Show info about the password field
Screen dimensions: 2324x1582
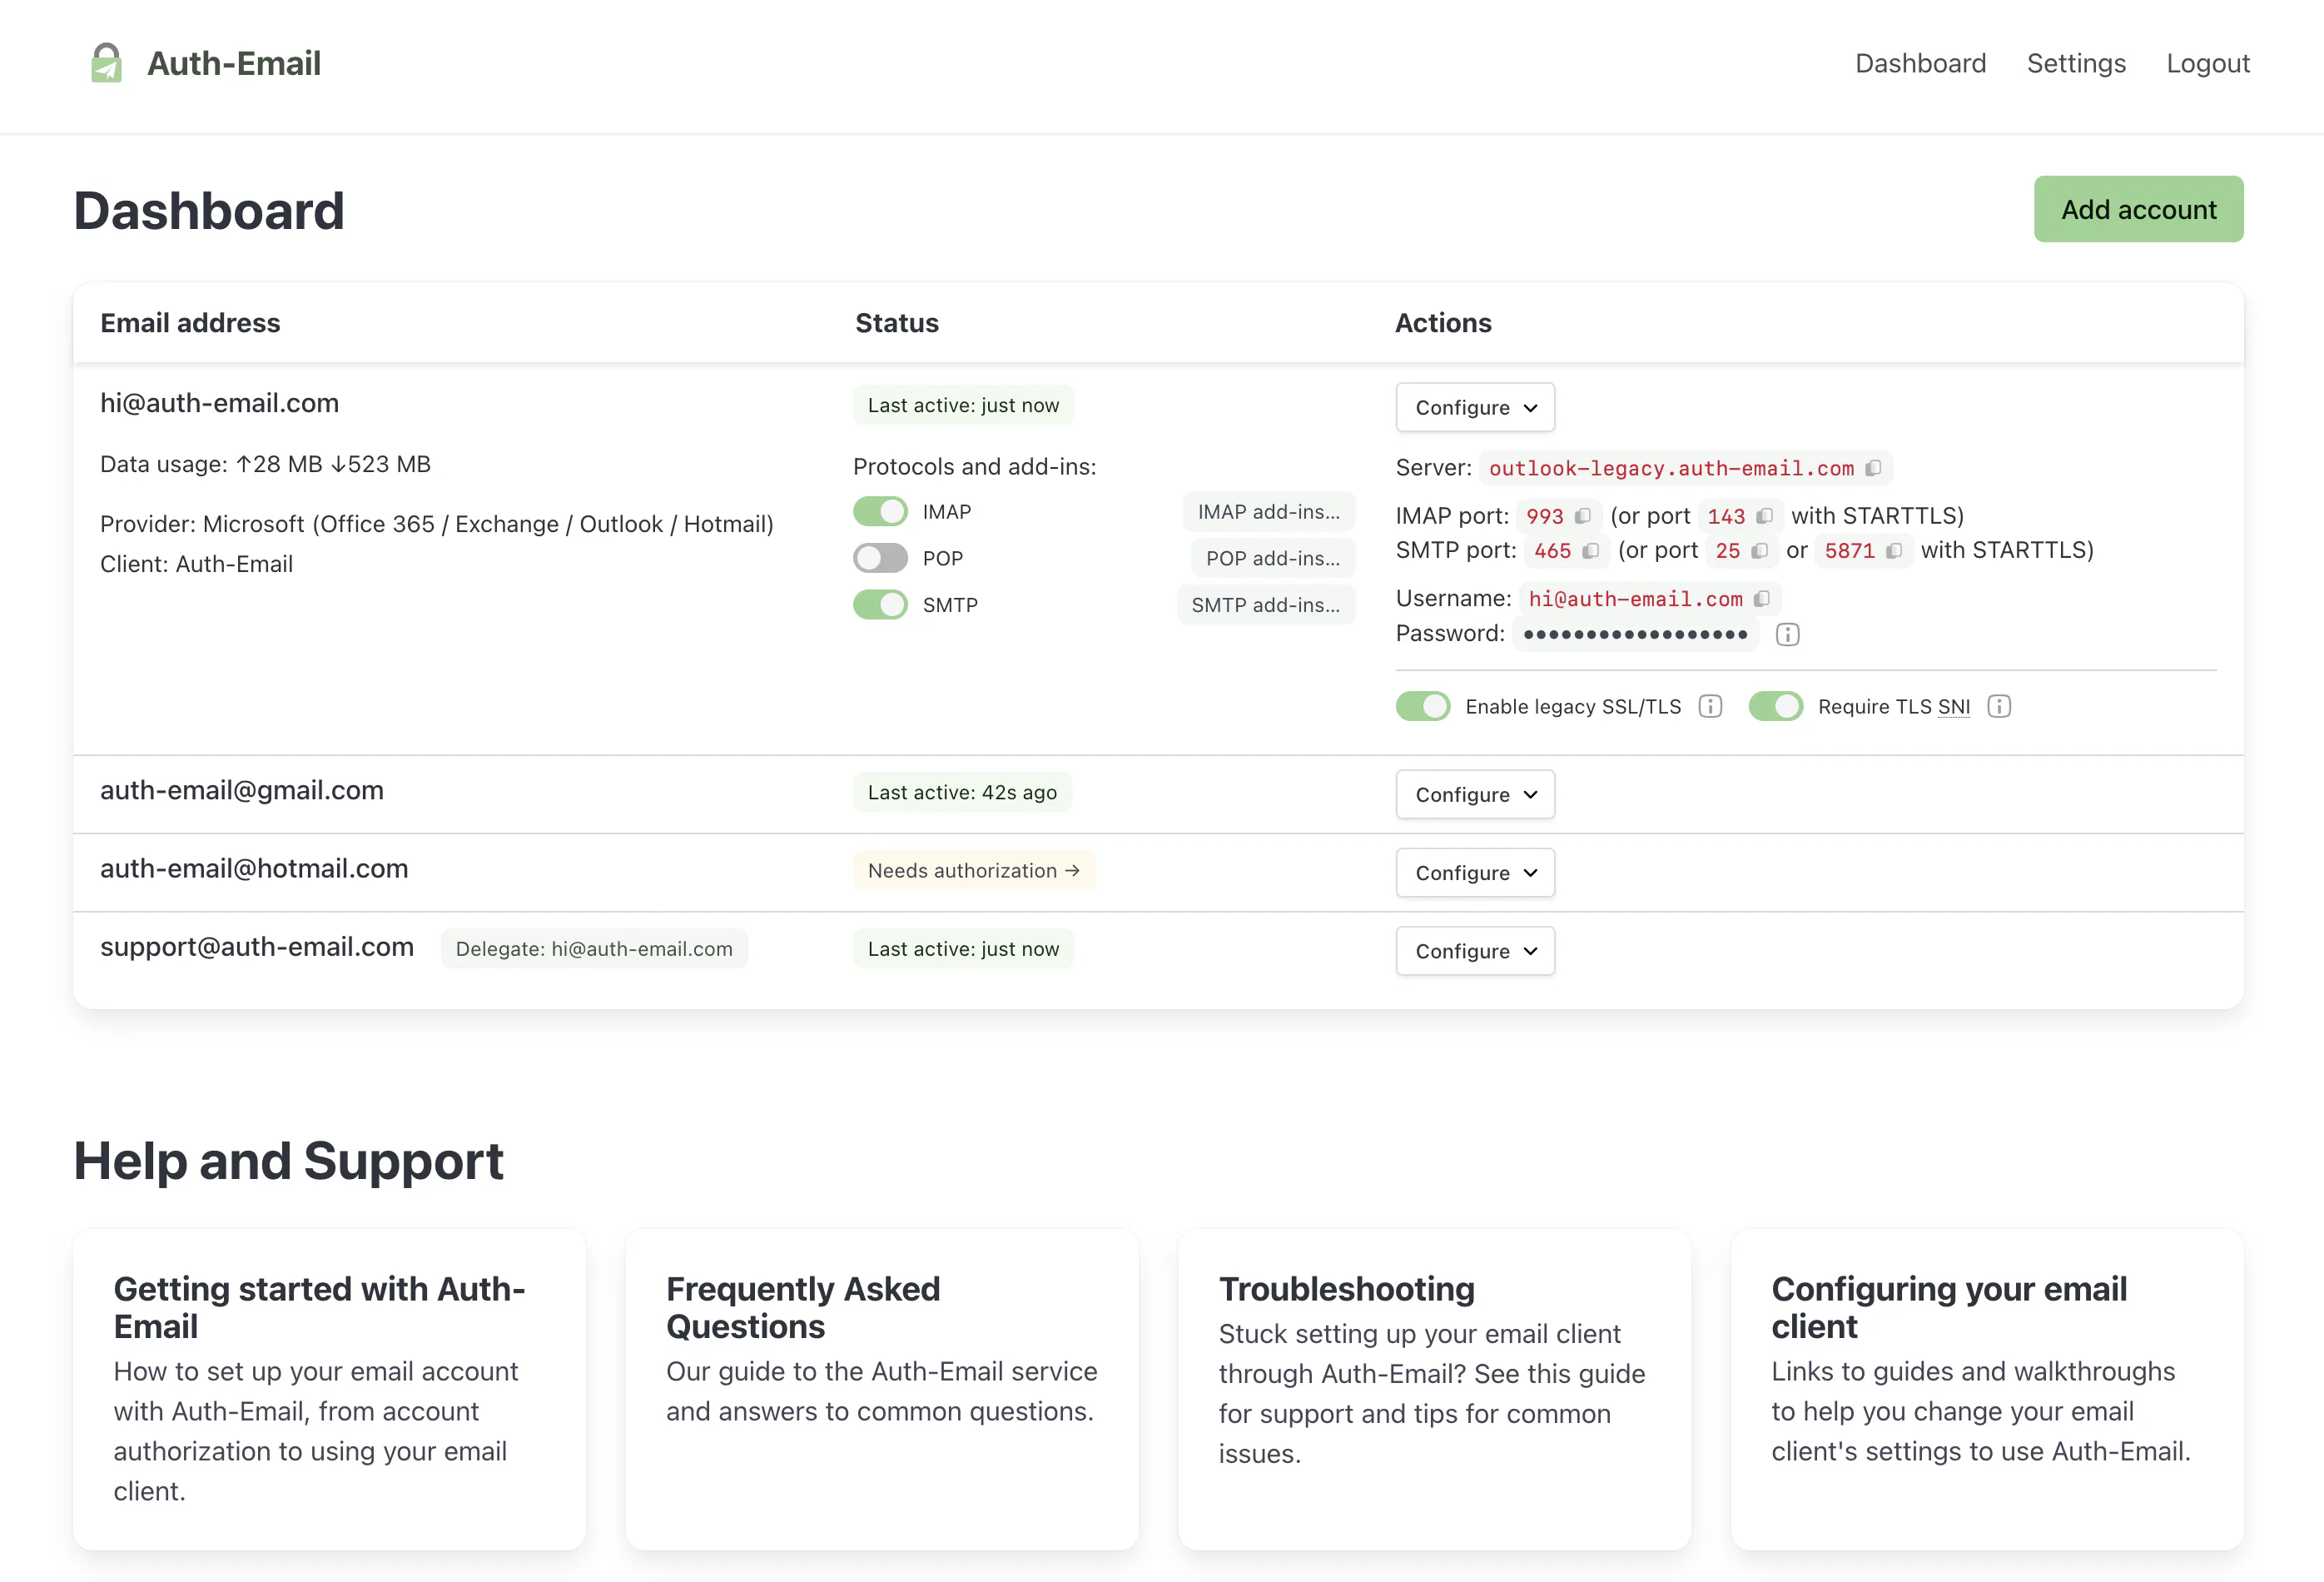click(1787, 634)
